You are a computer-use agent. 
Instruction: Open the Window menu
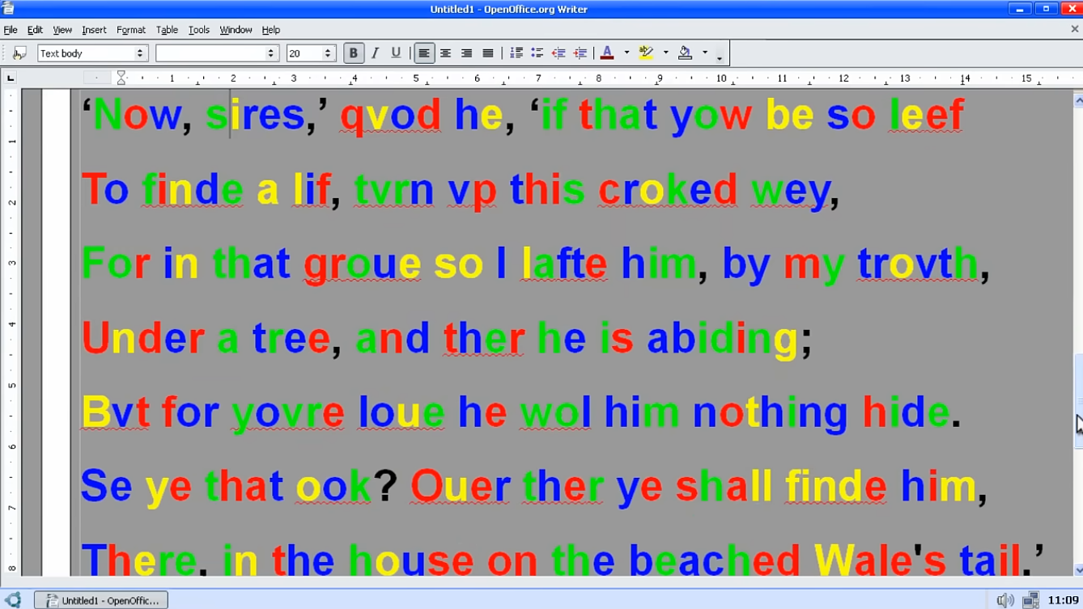click(x=236, y=30)
